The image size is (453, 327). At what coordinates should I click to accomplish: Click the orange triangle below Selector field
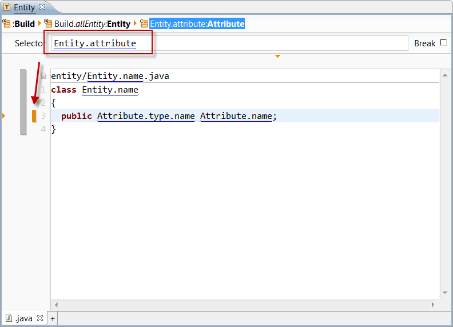click(x=277, y=56)
